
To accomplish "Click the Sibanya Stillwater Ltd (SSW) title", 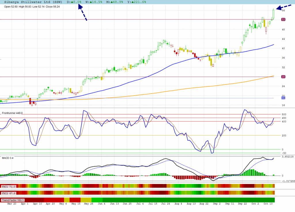I will click(33, 2).
